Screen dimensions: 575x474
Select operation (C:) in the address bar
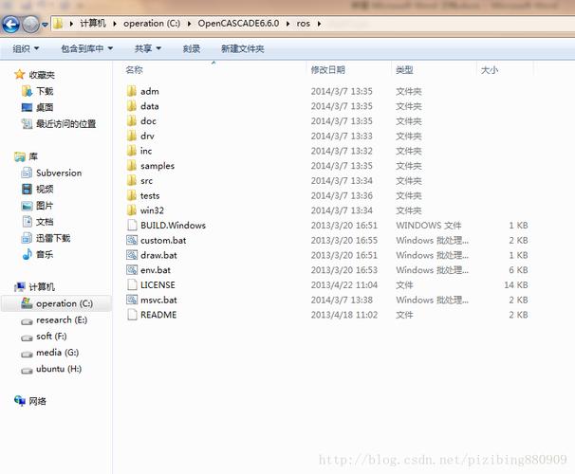pos(152,24)
